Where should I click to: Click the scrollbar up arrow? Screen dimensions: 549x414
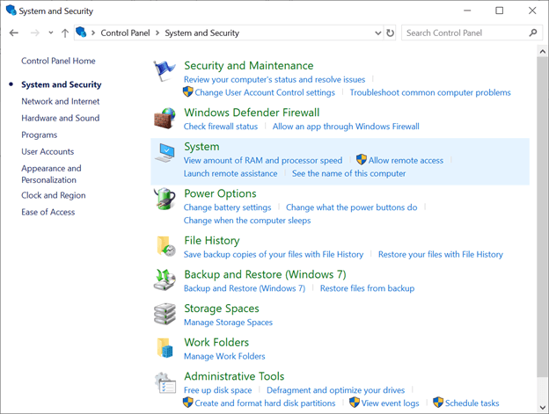(542, 52)
